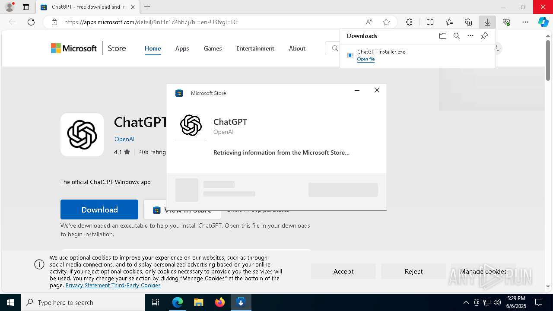Show hidden tray icons chevron
The image size is (553, 311).
click(466, 302)
